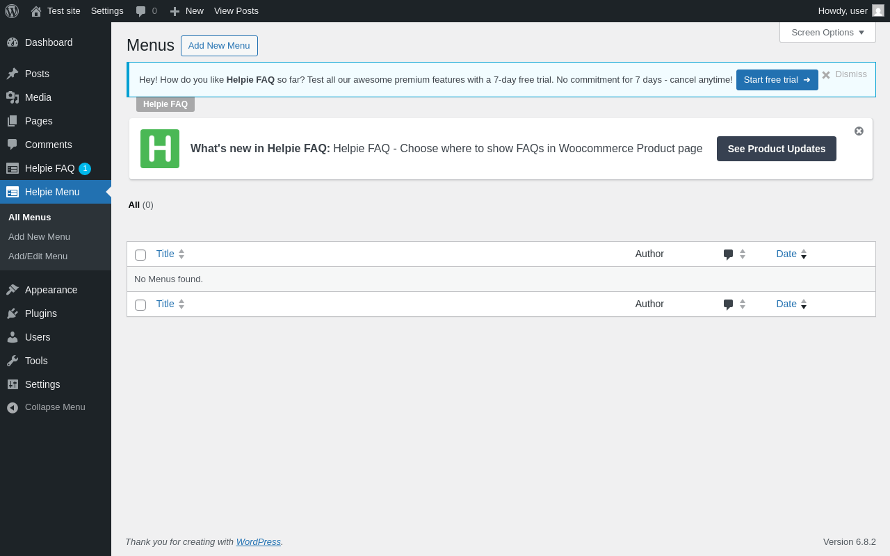Click View Posts in admin bar
The height and width of the screenshot is (556, 890).
(x=236, y=11)
